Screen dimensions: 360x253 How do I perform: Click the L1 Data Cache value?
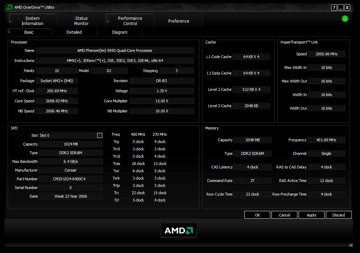click(x=251, y=73)
